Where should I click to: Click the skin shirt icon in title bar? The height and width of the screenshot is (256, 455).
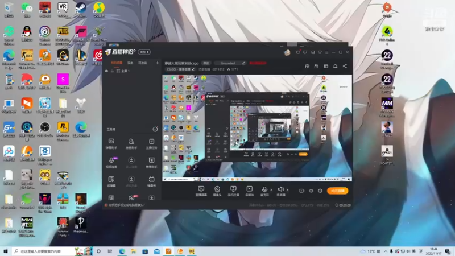(320, 52)
